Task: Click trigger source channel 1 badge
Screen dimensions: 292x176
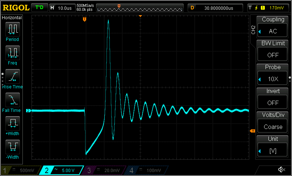Action: 263,8
